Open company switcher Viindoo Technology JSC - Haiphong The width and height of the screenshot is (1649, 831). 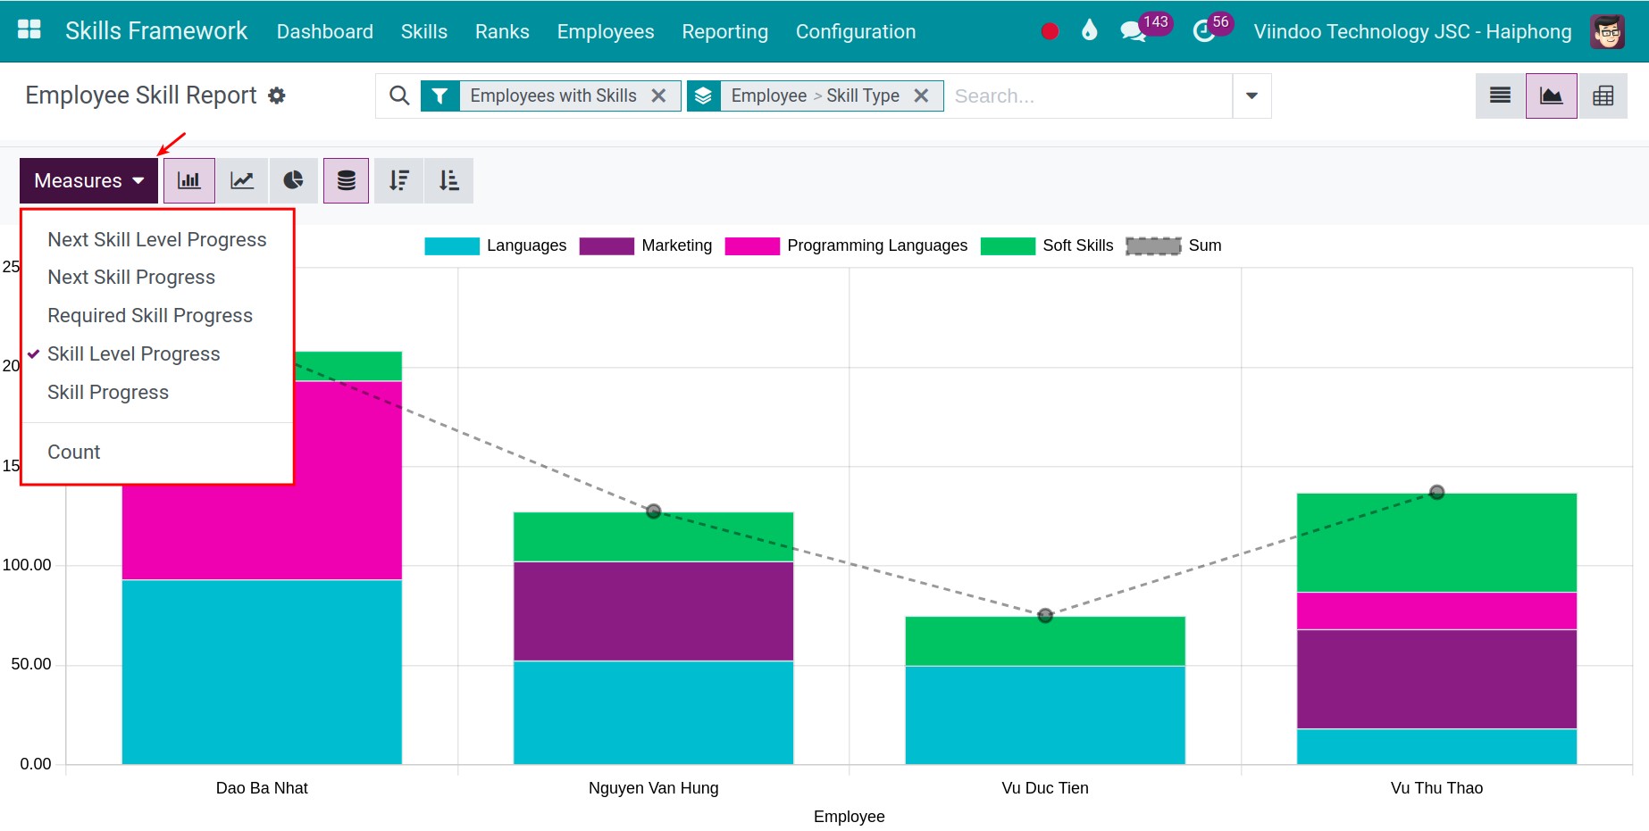pos(1412,31)
